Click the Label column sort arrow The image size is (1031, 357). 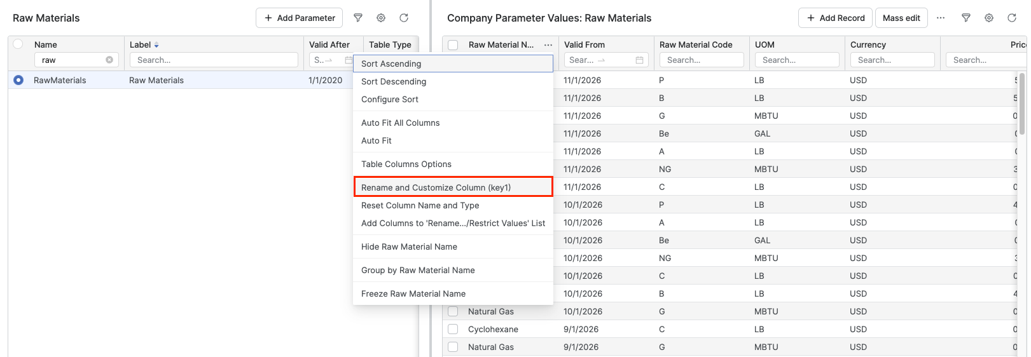[156, 45]
